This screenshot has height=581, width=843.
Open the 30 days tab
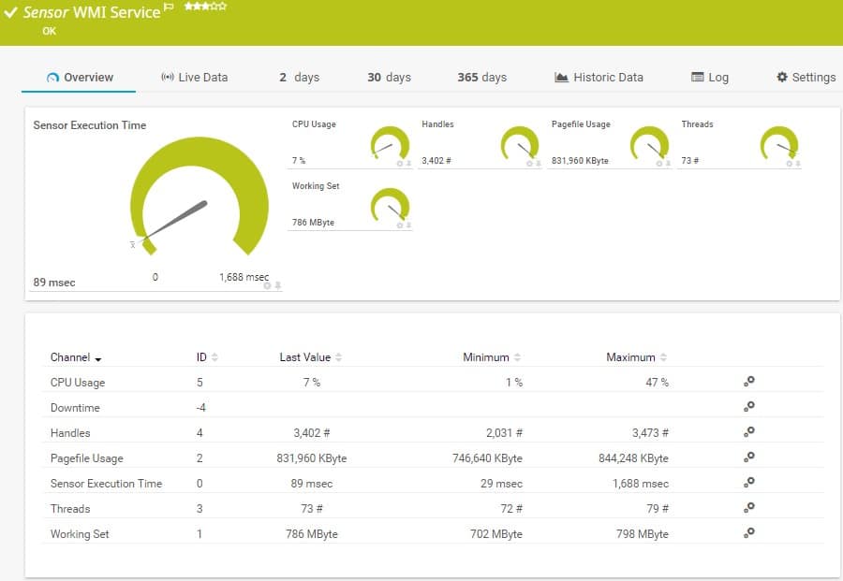click(x=389, y=78)
